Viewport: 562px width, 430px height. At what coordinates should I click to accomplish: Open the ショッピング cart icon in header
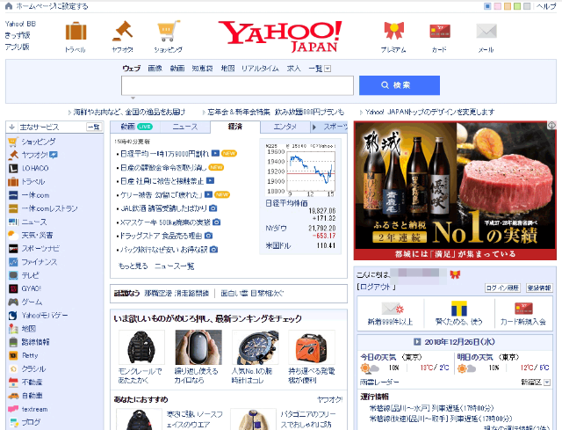(x=169, y=33)
